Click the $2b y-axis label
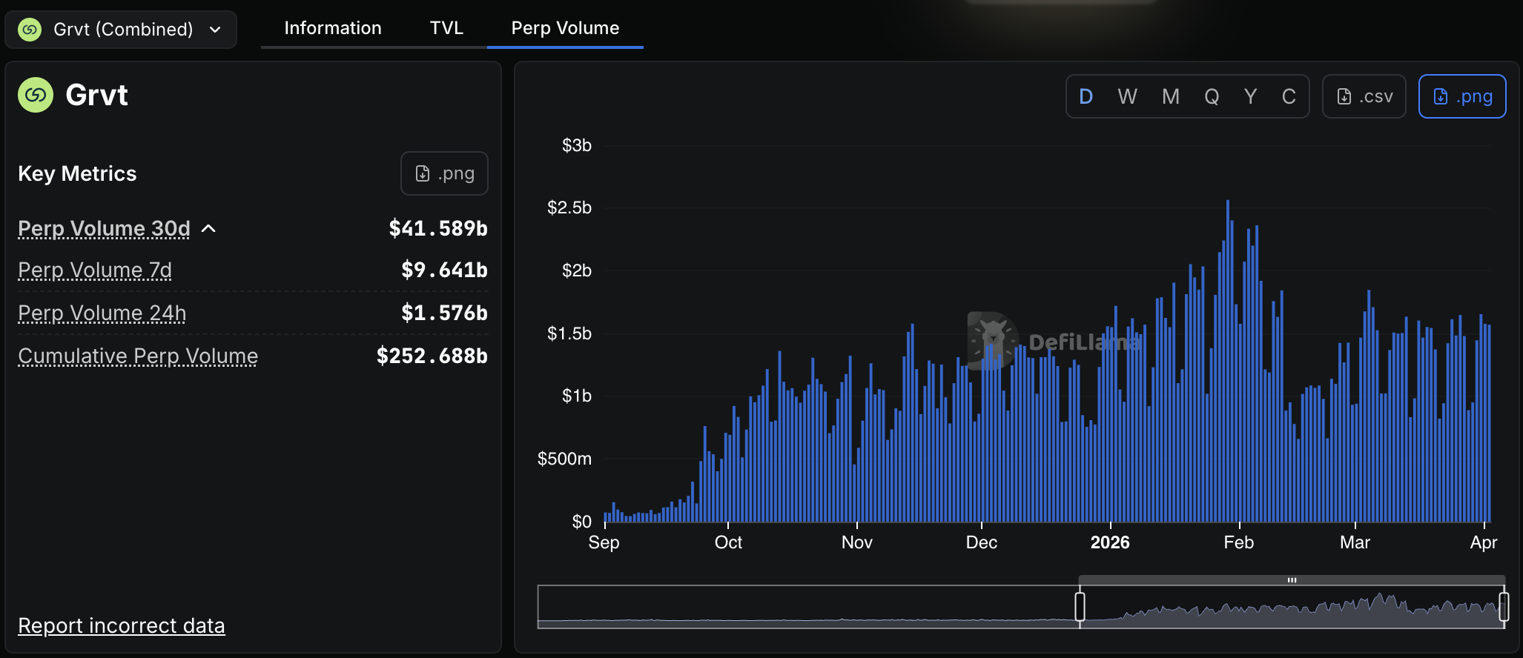The image size is (1523, 658). [577, 270]
